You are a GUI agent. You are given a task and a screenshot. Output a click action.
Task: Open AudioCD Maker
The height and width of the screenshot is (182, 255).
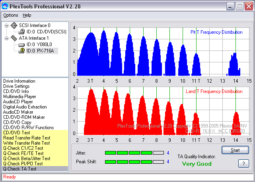18,112
